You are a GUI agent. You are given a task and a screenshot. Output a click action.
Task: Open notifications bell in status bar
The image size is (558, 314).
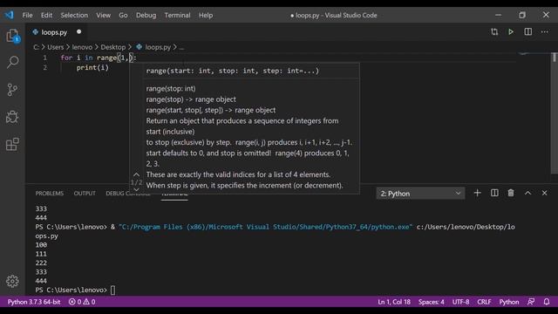[547, 302]
